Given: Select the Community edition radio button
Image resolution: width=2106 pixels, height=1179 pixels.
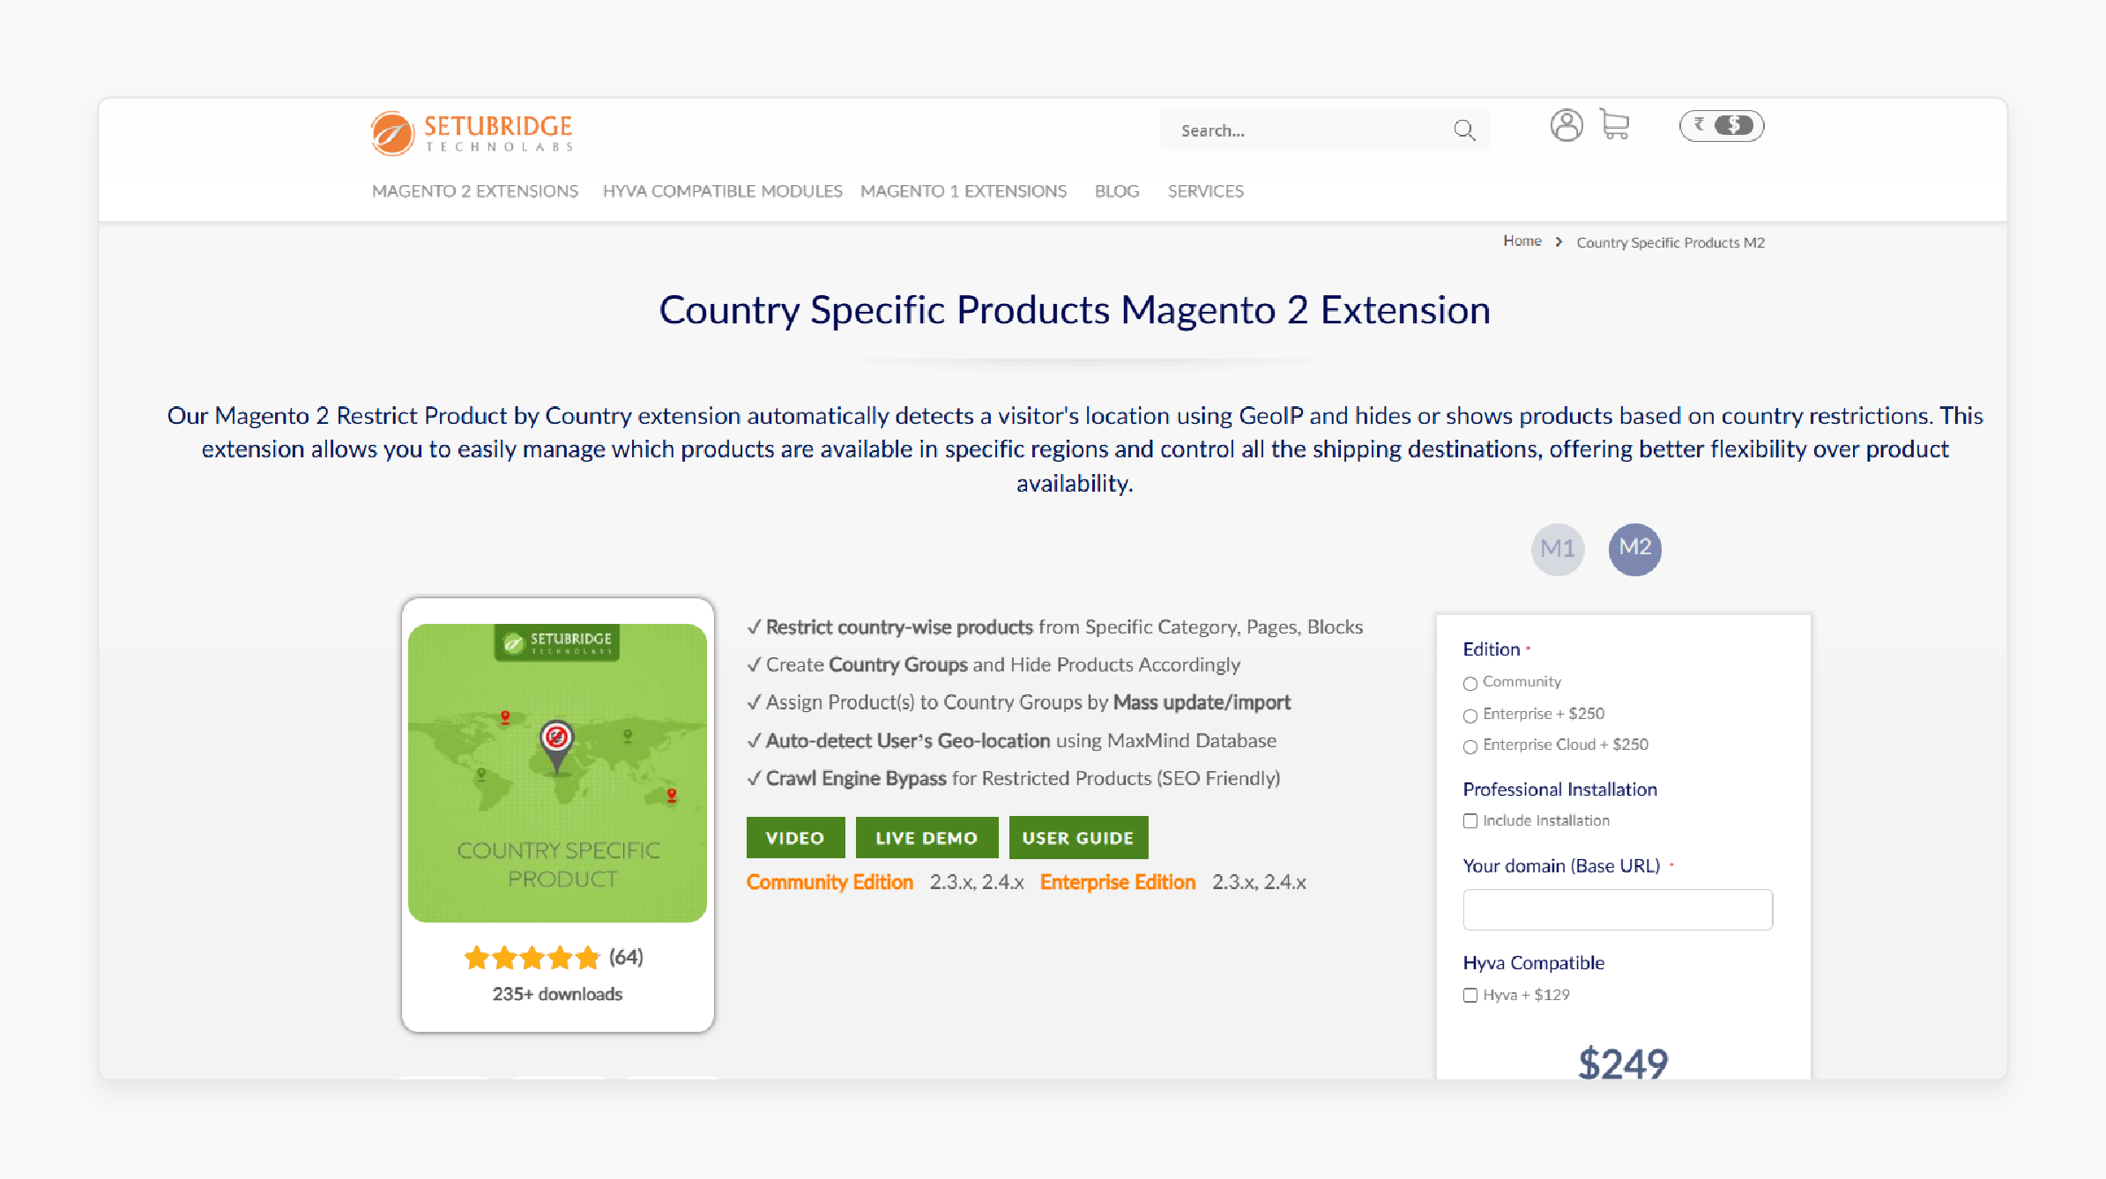Looking at the screenshot, I should pyautogui.click(x=1471, y=683).
